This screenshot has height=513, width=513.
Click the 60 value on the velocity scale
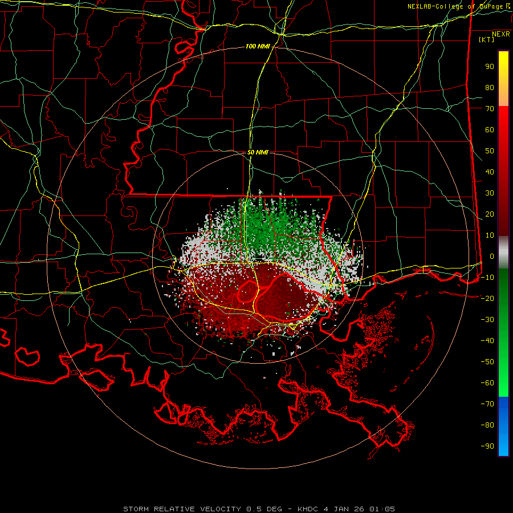tap(490, 130)
